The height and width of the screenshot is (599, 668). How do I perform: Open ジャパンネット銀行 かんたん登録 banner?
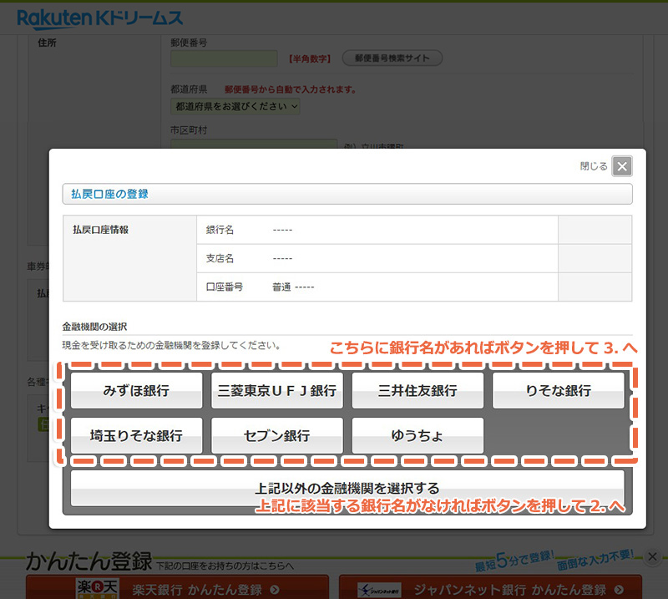point(490,587)
